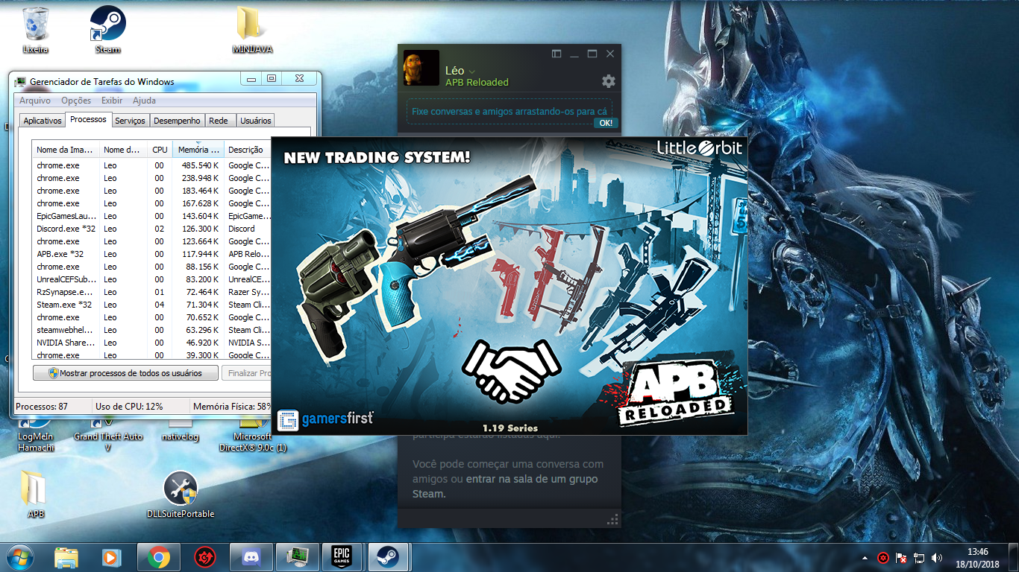The width and height of the screenshot is (1019, 572).
Task: Switch to the Desempenho tab
Action: click(178, 121)
